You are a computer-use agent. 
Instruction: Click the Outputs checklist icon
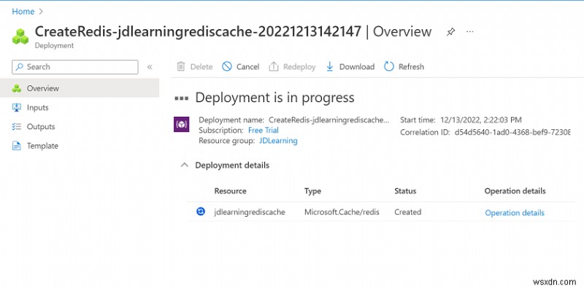click(x=16, y=127)
